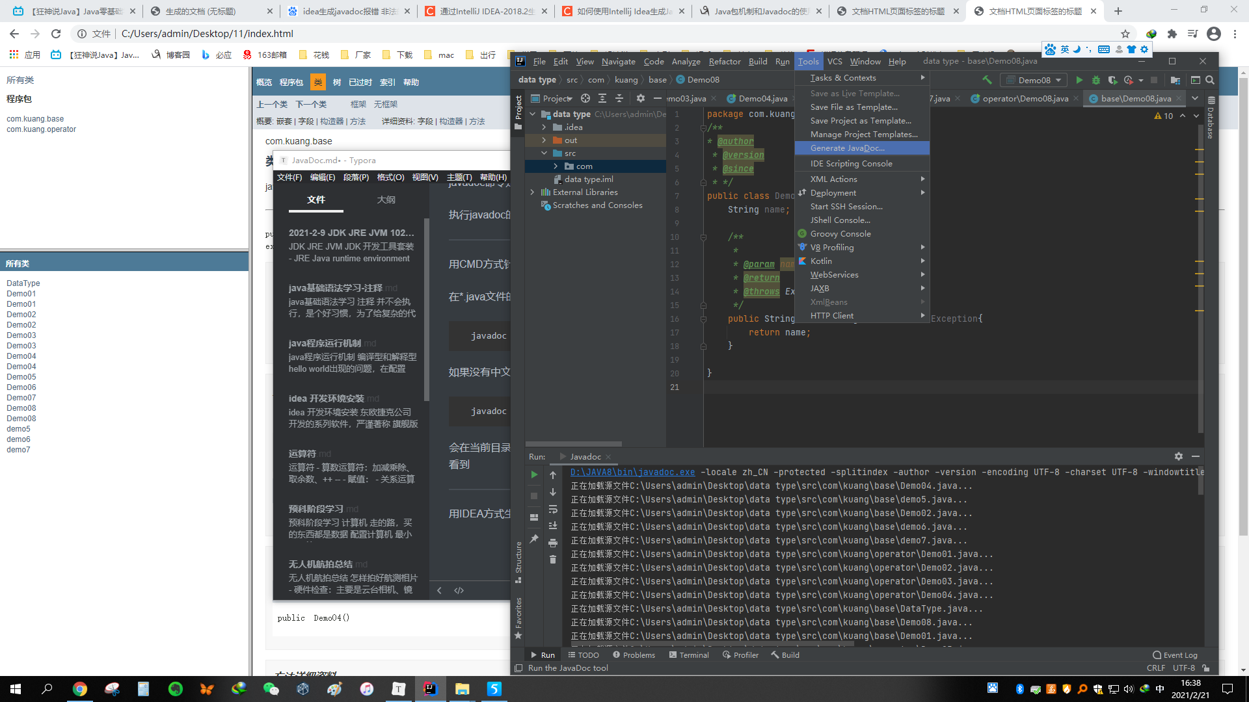Toggle Typora source code mode icon

click(x=459, y=590)
